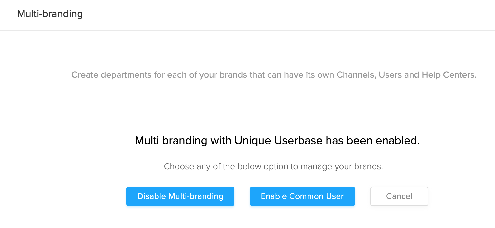Choose the Disable Multi-branding option
Image resolution: width=495 pixels, height=228 pixels.
point(180,196)
